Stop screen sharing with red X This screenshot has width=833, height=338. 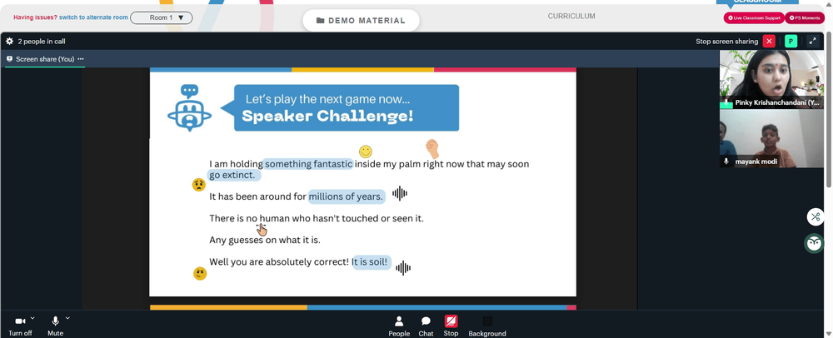tap(769, 42)
